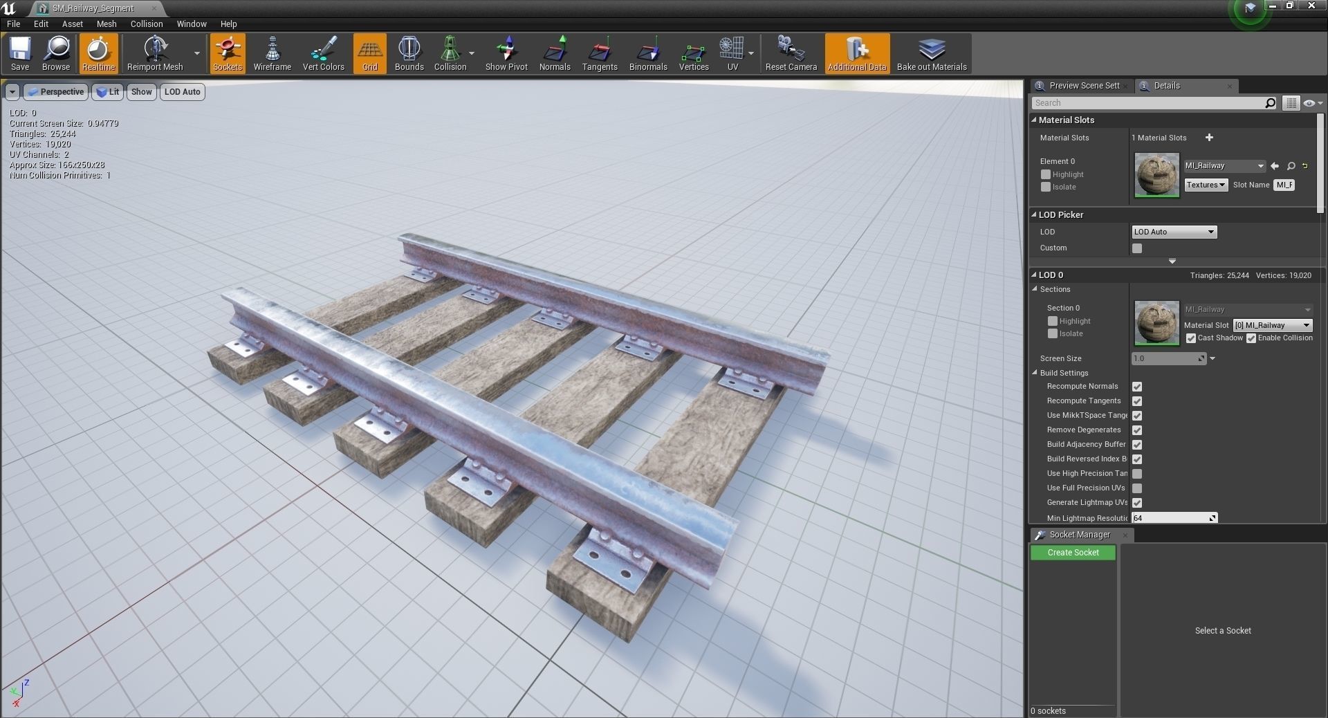Click the Create Socket button

tap(1073, 553)
